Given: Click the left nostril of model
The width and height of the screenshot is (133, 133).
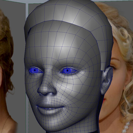Looking at the screenshot, I should coord(41,94).
